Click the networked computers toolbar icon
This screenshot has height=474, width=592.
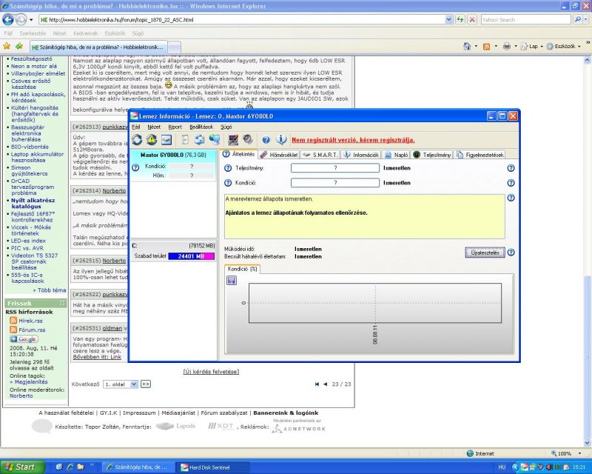215,140
